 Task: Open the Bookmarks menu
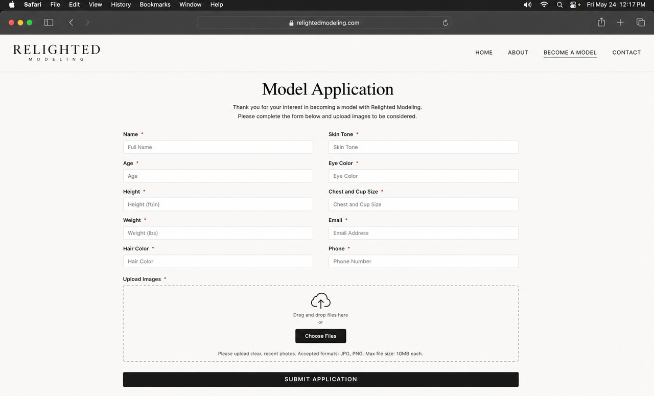pyautogui.click(x=155, y=5)
